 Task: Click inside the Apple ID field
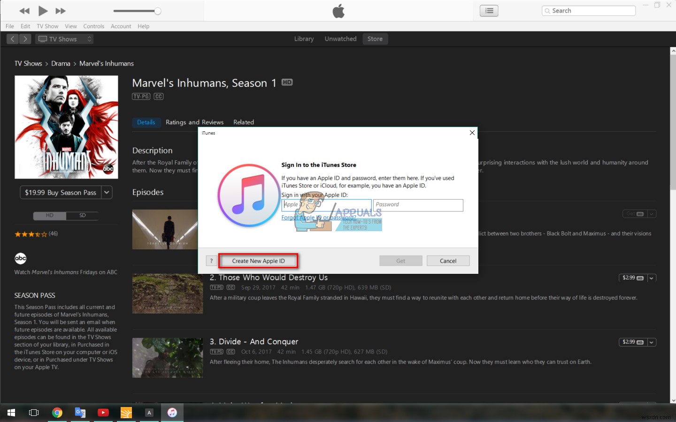pos(326,205)
